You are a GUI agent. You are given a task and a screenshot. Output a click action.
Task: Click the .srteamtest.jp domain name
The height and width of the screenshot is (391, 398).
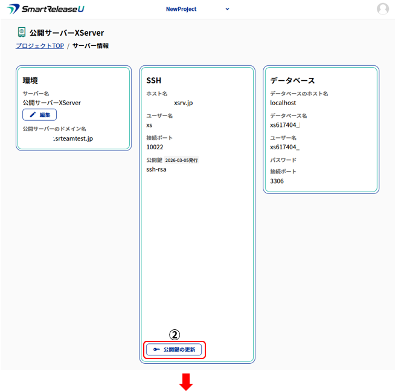(73, 138)
